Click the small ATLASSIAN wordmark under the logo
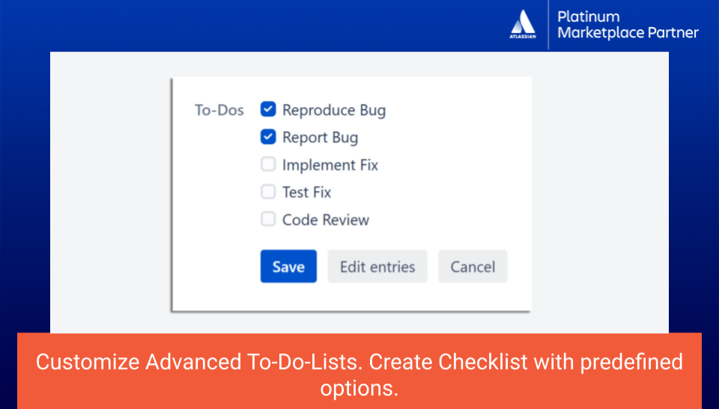Screen dimensions: 719x409 523,36
